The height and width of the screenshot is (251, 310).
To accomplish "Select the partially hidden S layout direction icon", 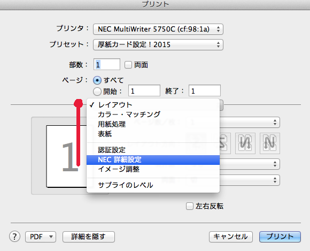I will pyautogui.click(x=225, y=143).
